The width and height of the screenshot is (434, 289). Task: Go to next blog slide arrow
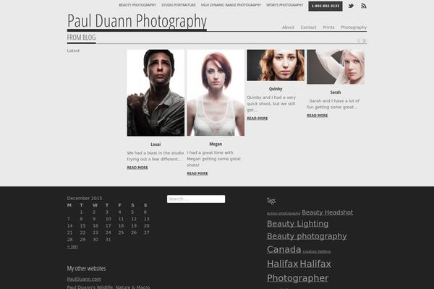click(365, 40)
